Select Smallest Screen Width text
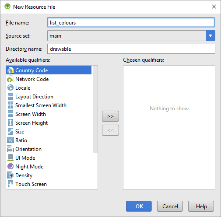The width and height of the screenshot is (221, 217). point(41,105)
